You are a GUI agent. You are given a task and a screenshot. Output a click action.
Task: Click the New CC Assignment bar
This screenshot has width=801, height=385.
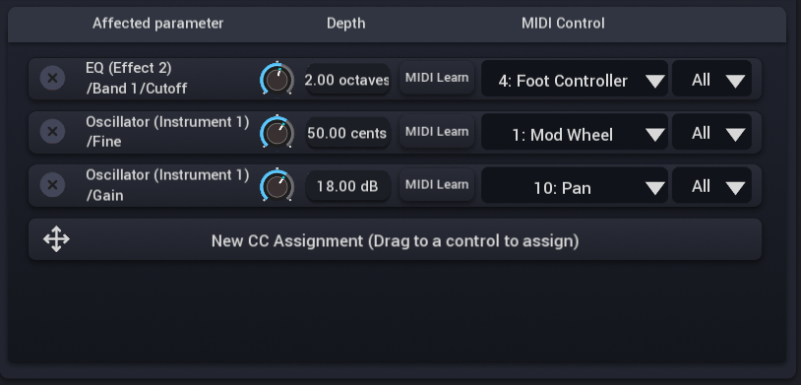click(x=395, y=239)
